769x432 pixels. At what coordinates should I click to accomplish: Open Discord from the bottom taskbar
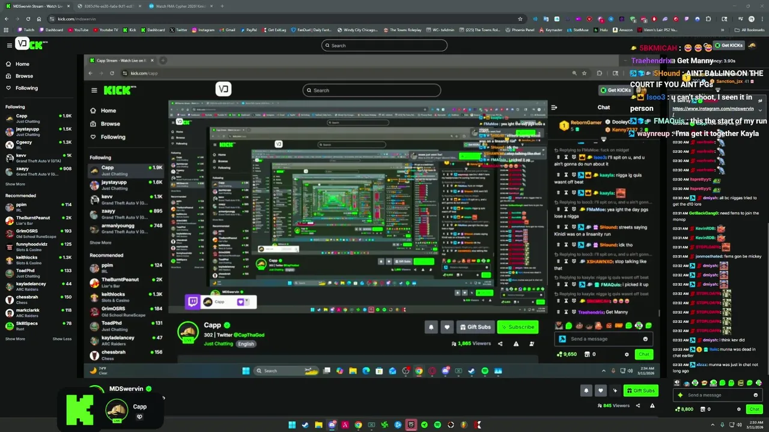coord(332,425)
